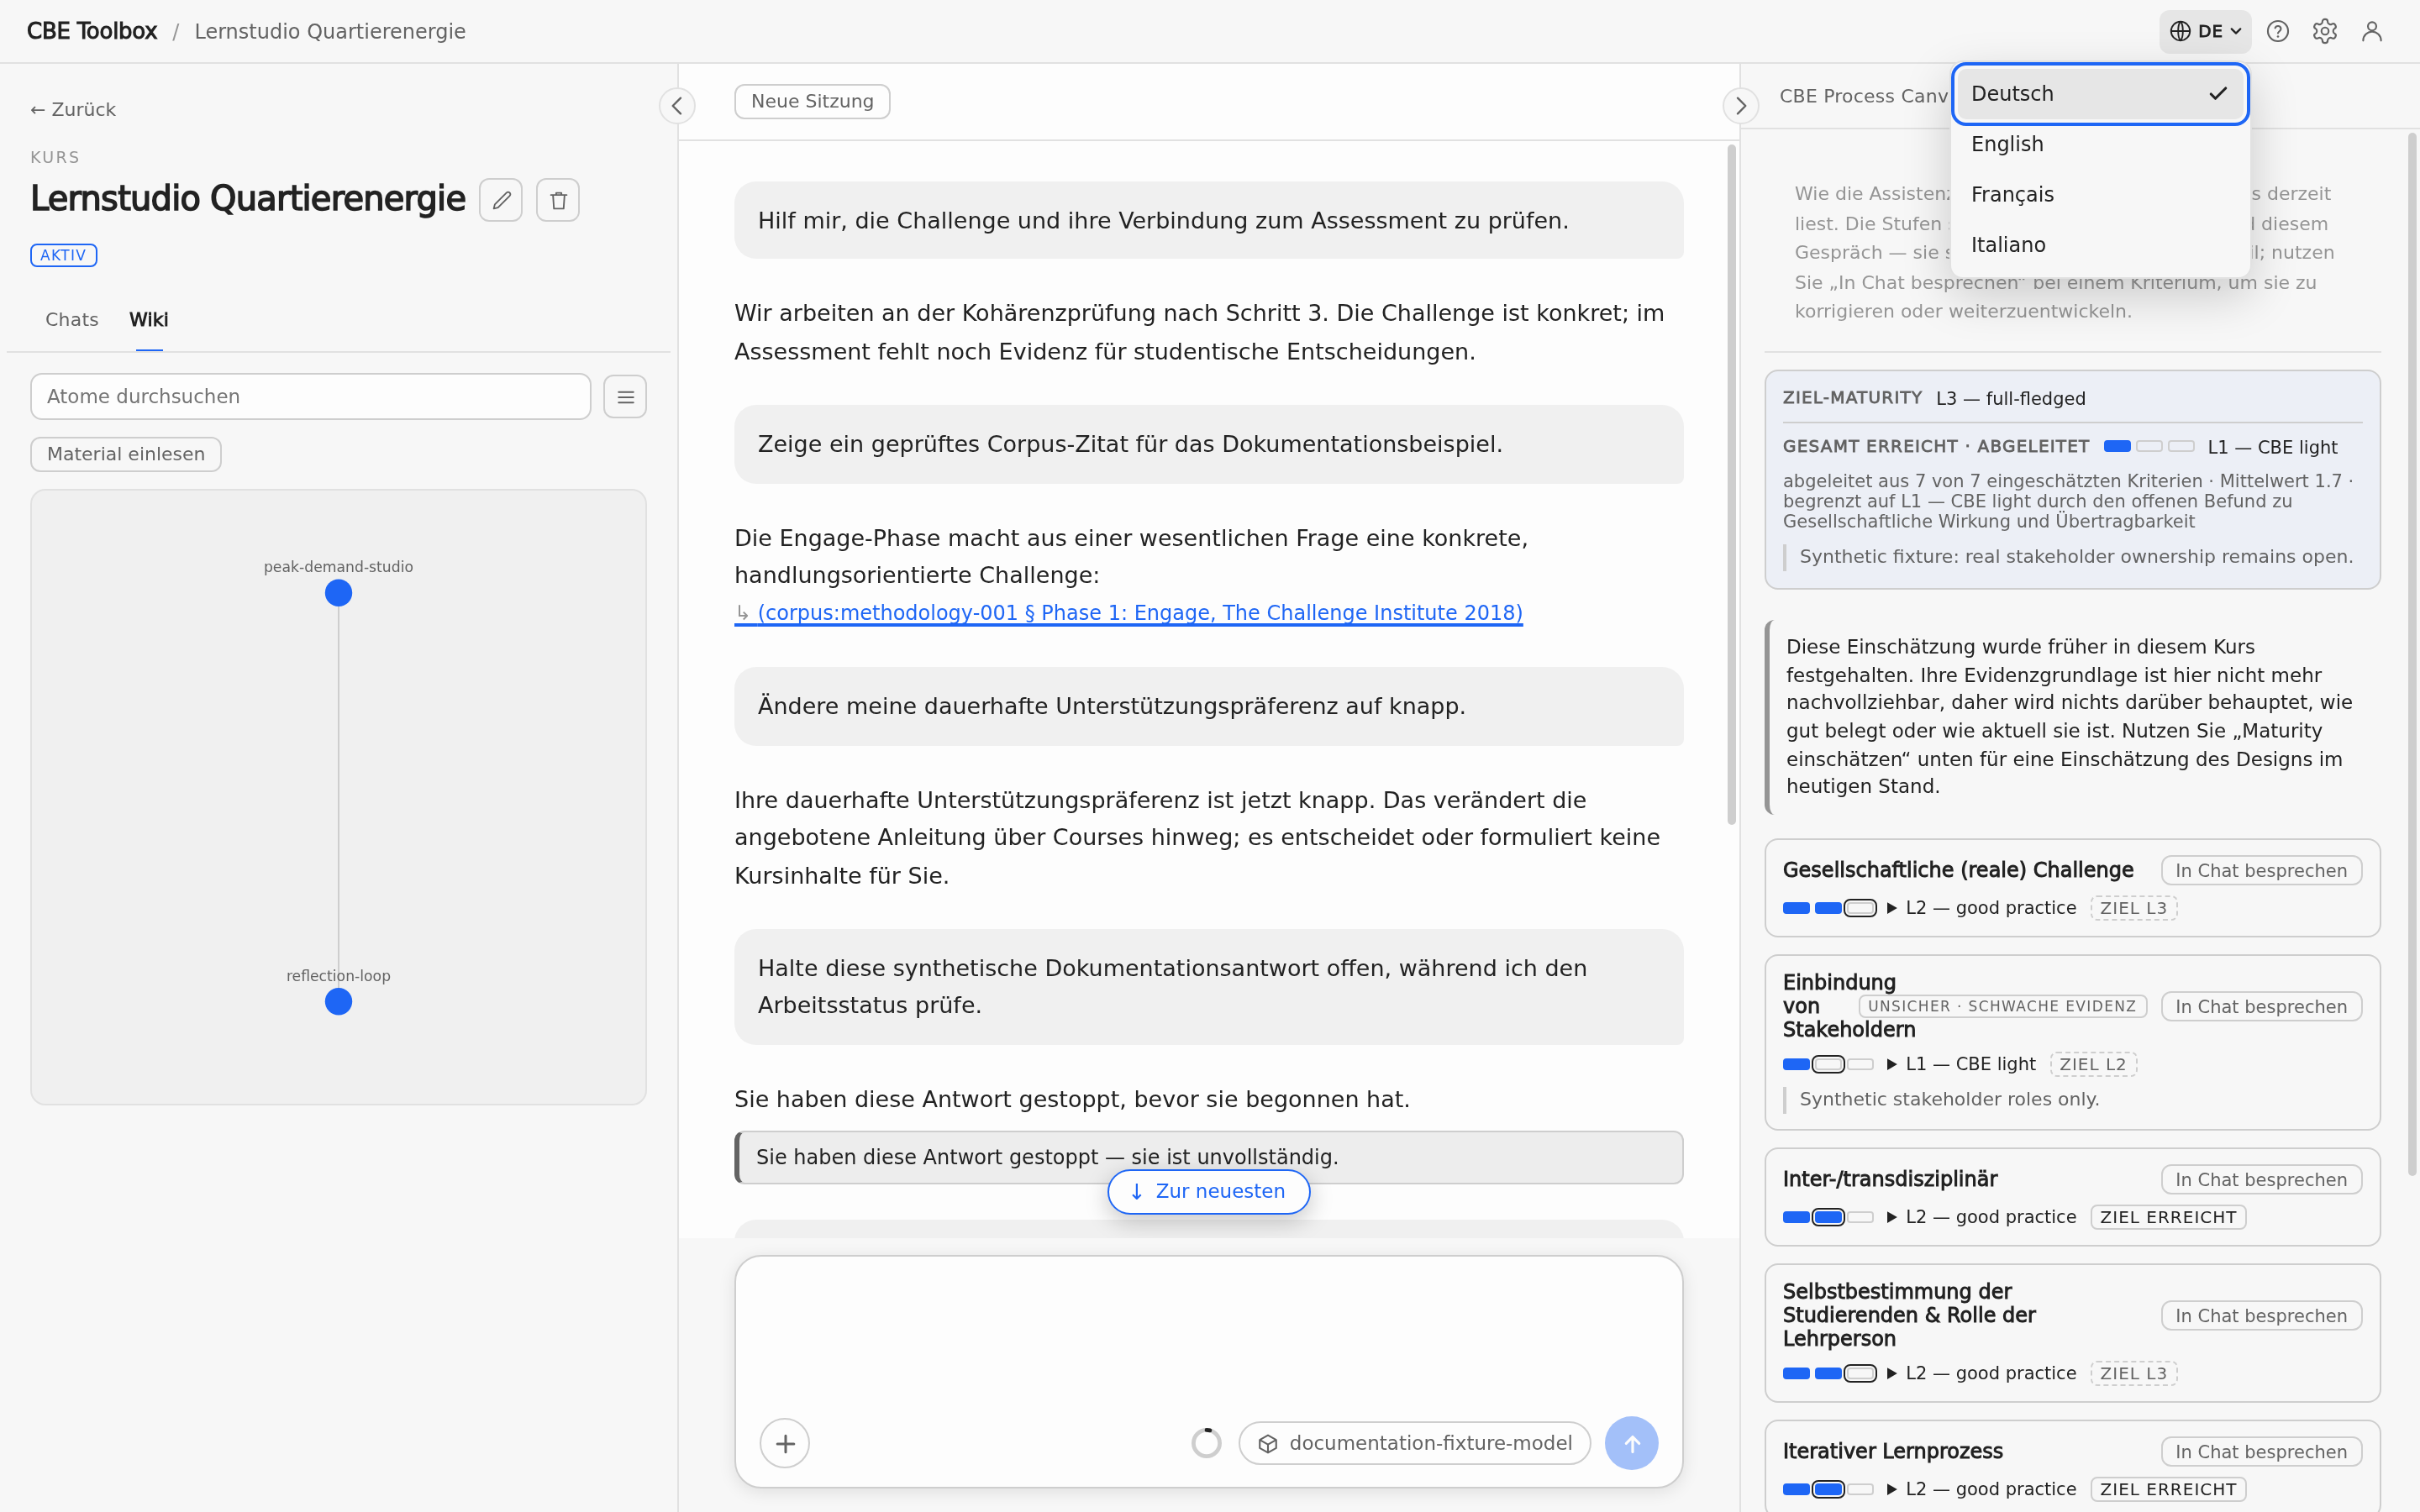Expand Selbstbestimmung der Studierenden L2 triangle
Screen dimensions: 2420x1512
tap(1891, 1373)
